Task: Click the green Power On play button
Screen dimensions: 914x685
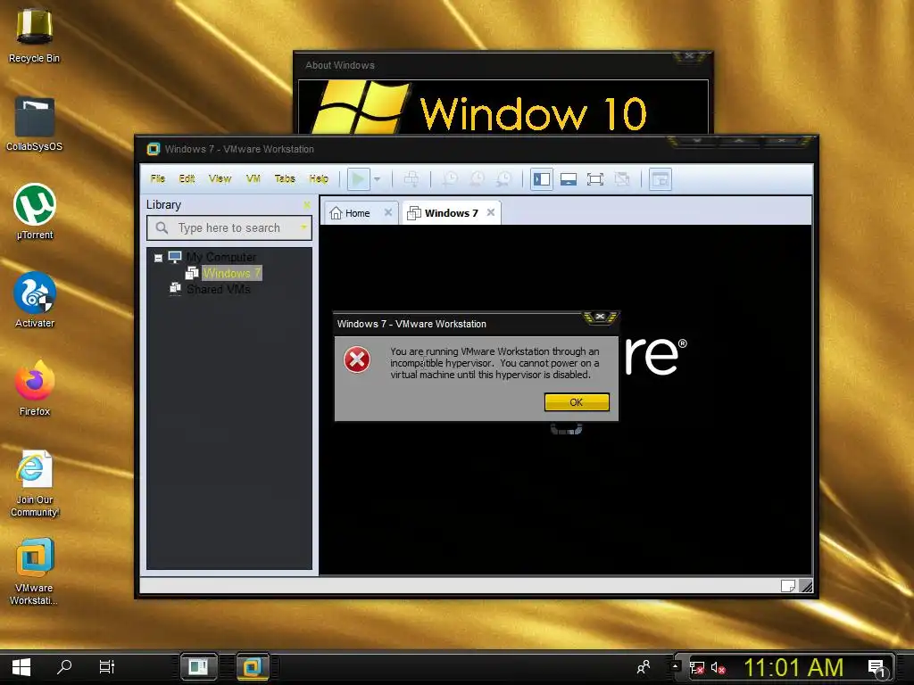Action: (359, 178)
